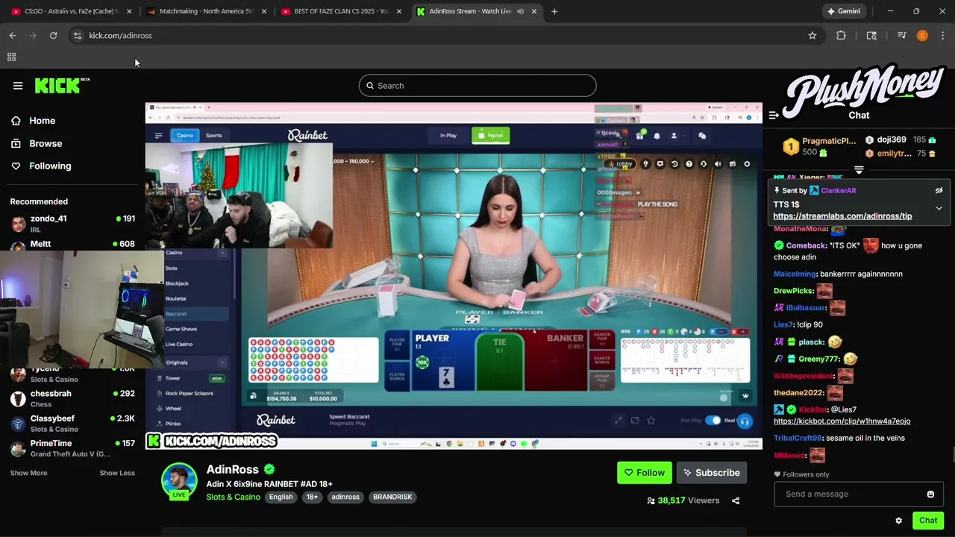Click the English tag
Screen dimensions: 955x537
tap(281, 497)
